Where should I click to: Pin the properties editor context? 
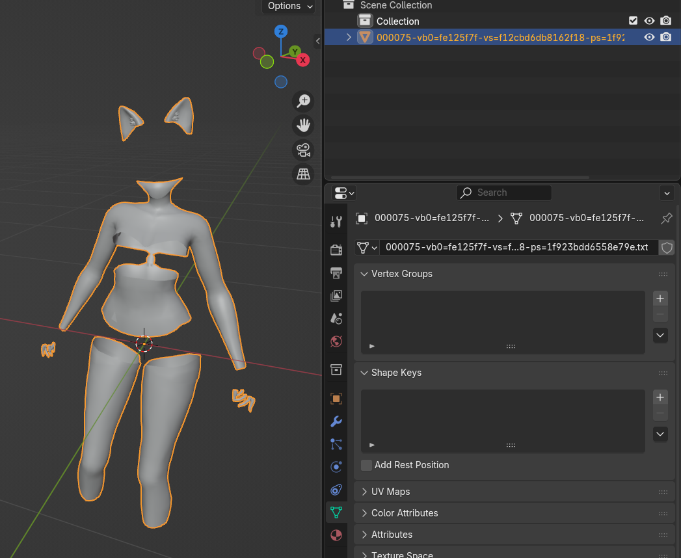666,218
